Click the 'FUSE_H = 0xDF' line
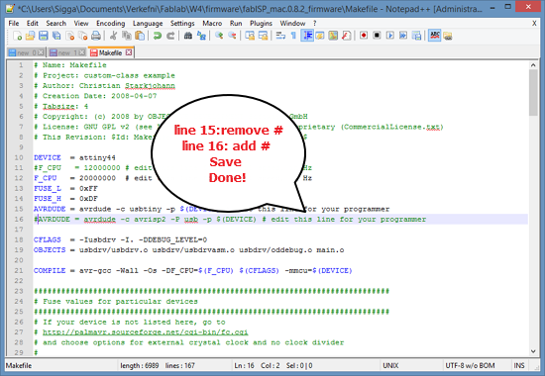Viewport: 545px width, 376px height. [65, 199]
